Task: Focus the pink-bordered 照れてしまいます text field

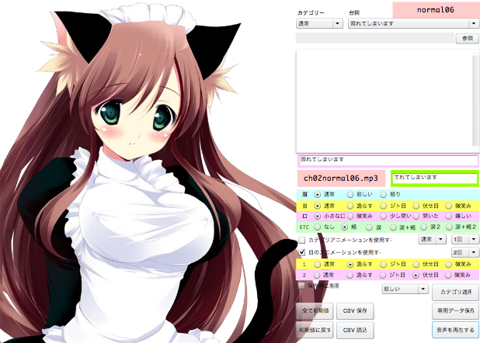Action: point(388,161)
